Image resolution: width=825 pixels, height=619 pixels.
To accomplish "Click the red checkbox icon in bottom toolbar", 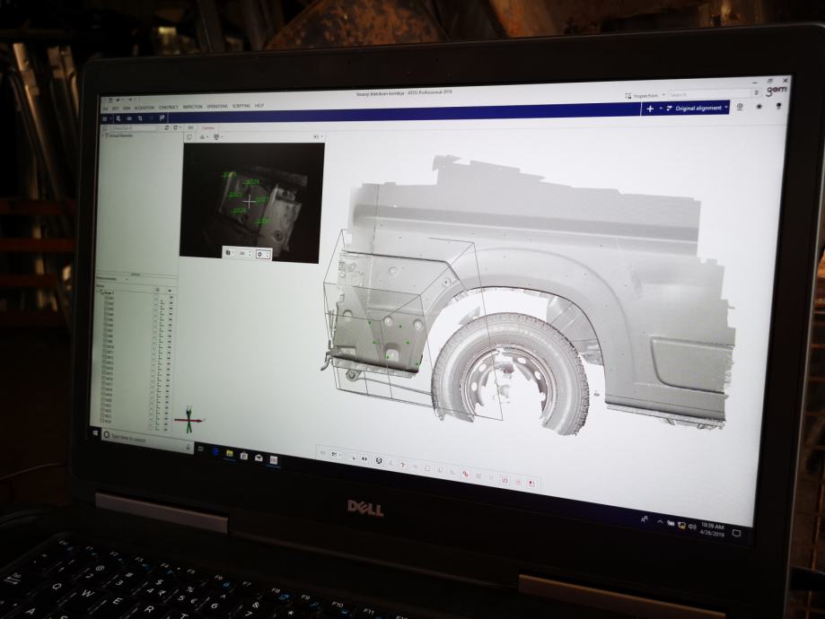I will coord(505,480).
